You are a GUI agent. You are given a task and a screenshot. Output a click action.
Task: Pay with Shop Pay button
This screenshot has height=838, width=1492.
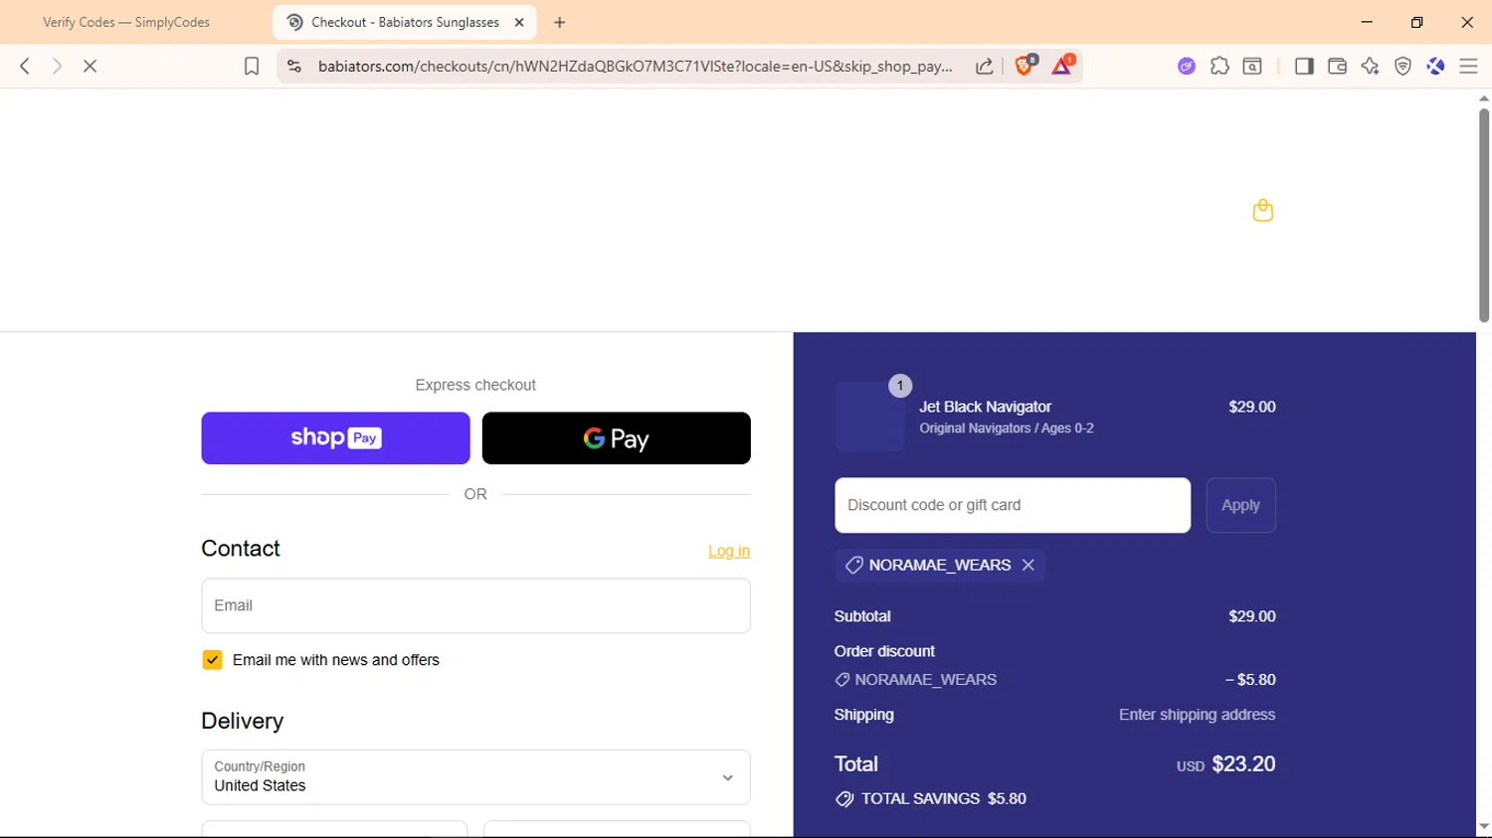[x=335, y=438]
